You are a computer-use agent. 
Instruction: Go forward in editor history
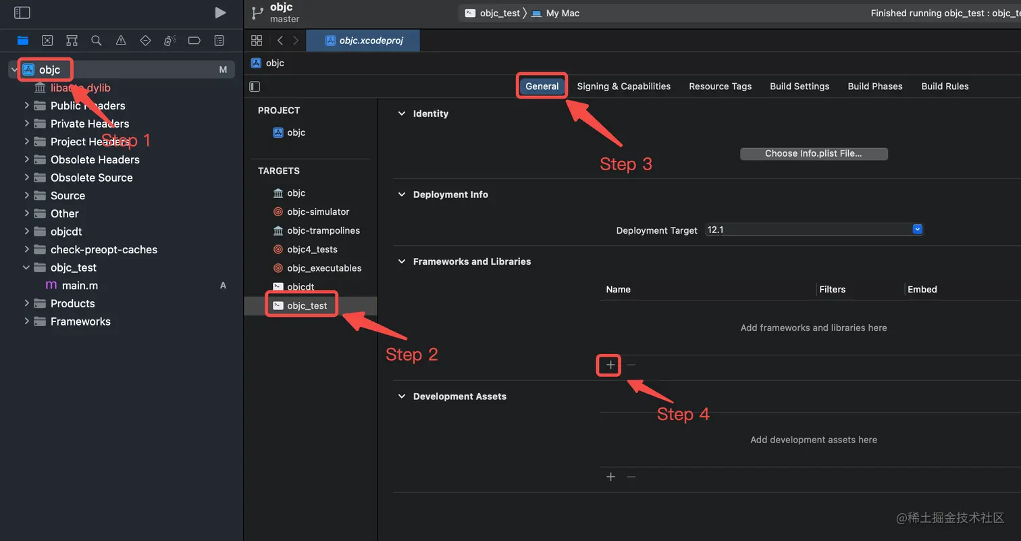tap(296, 41)
